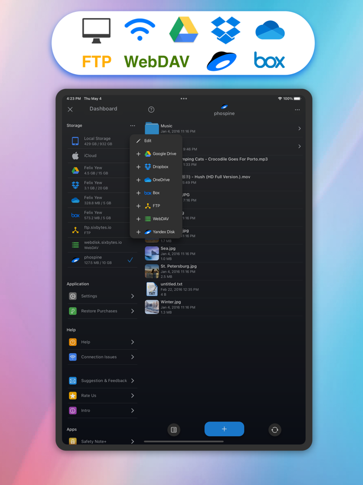Open St. Petersburg.jpg thumbnail
This screenshot has width=363, height=485.
point(152,271)
